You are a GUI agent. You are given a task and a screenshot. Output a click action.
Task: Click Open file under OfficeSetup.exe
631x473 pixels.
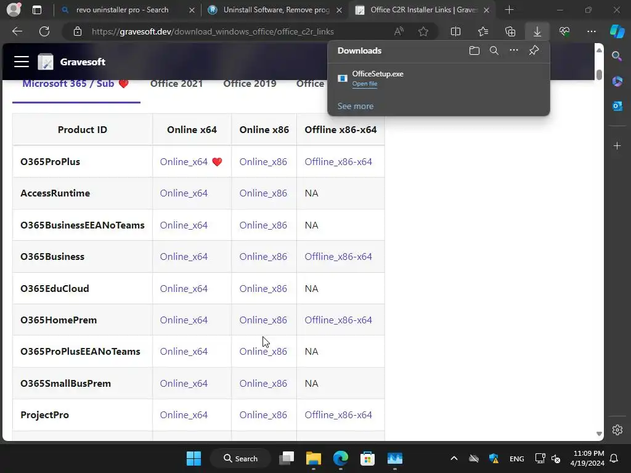[x=365, y=84]
